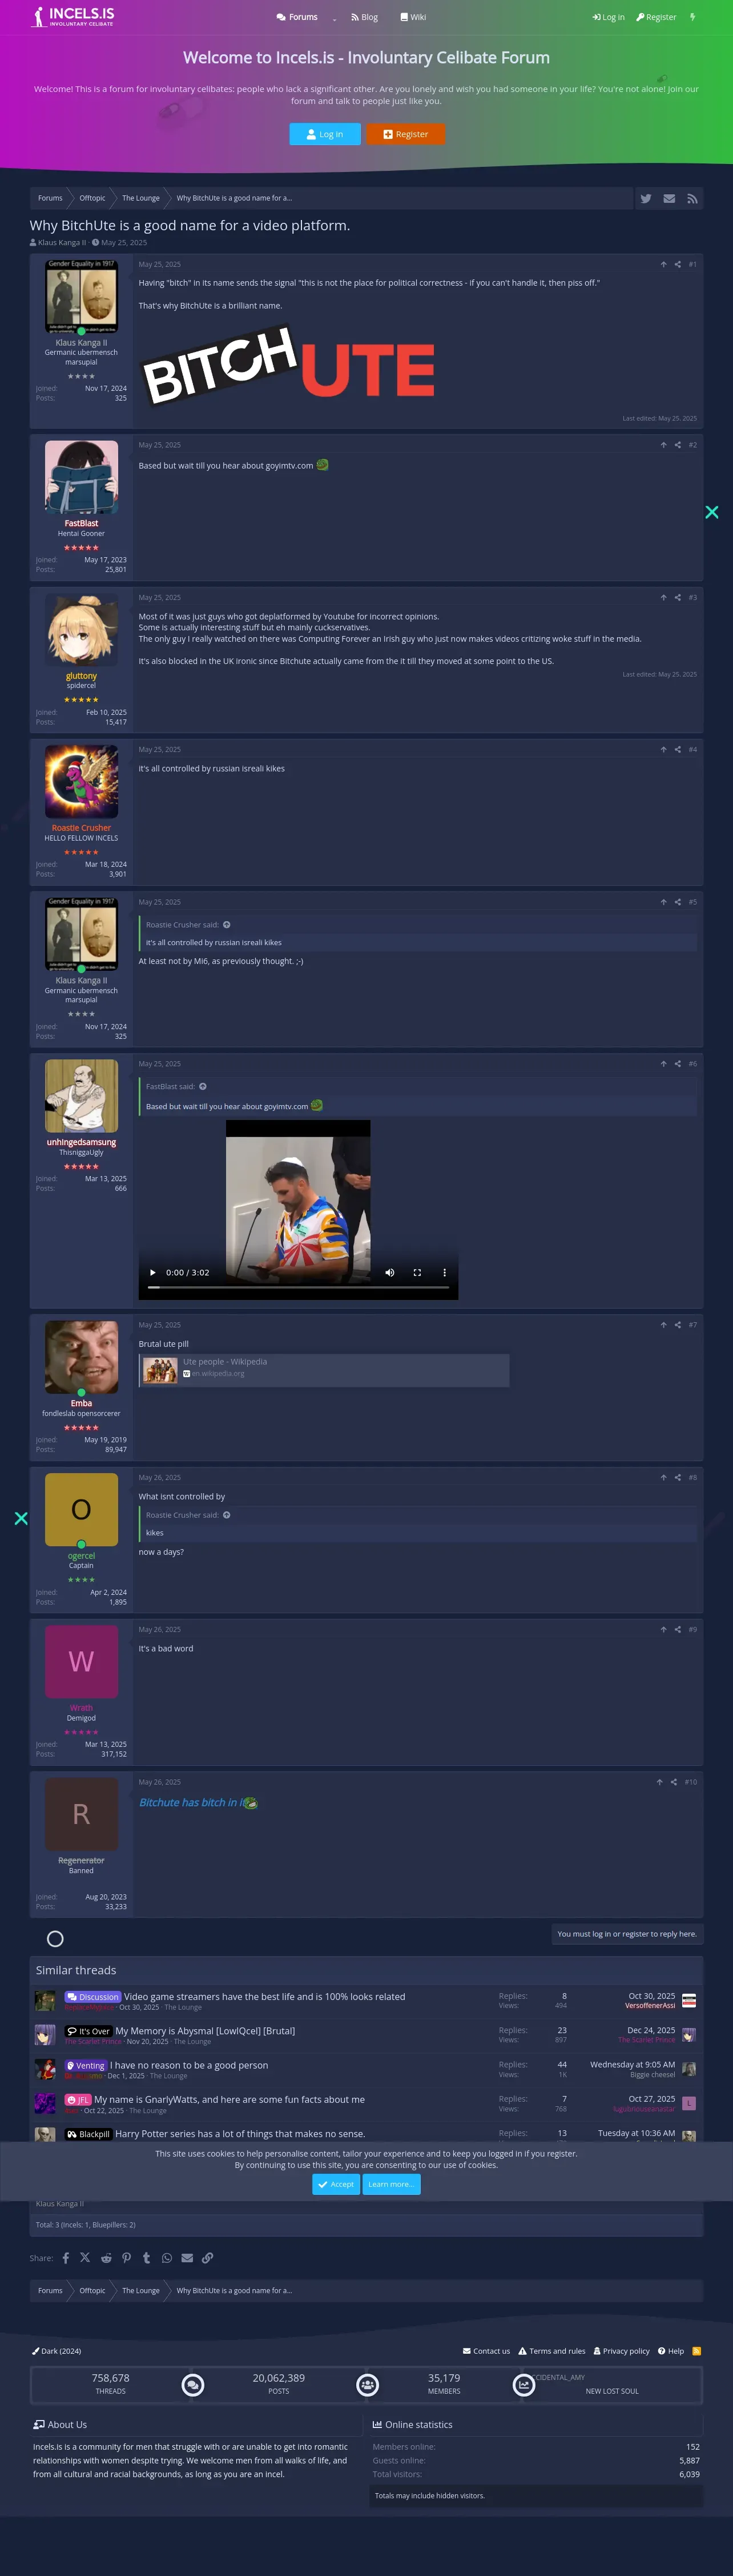Accept the cookies notice

pos(336,2185)
